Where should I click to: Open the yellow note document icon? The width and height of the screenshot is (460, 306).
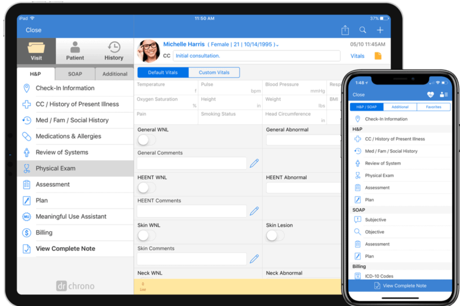click(378, 56)
